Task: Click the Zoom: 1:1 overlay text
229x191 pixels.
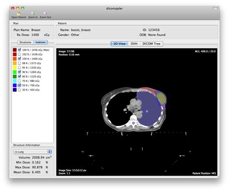Action: (64, 173)
